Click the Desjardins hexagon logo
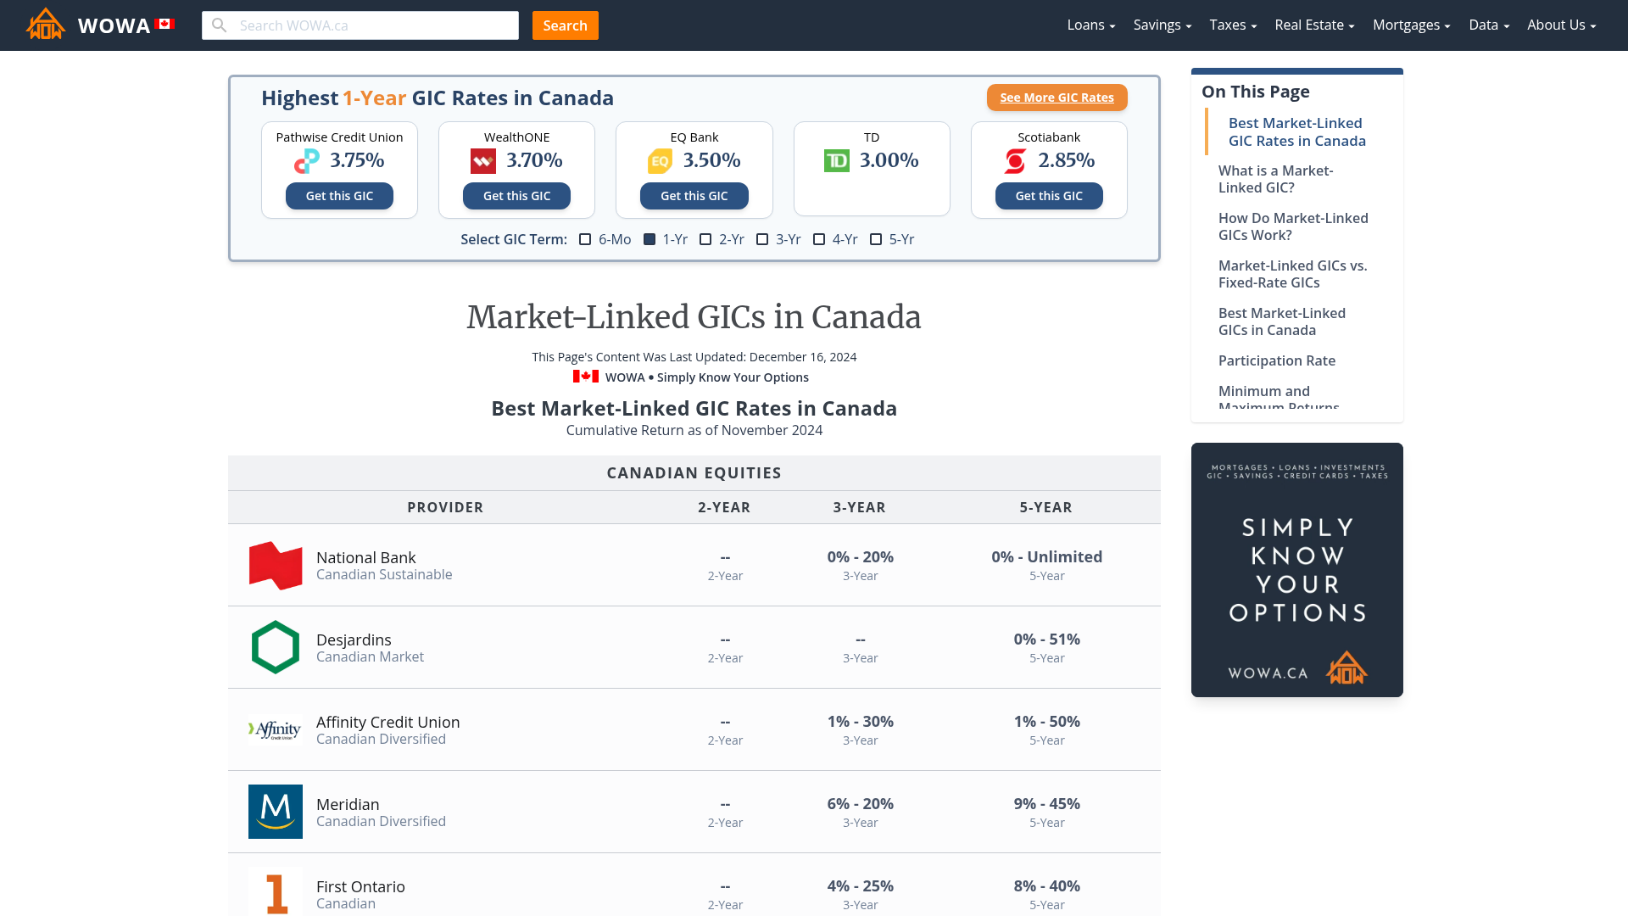This screenshot has height=916, width=1628. [x=276, y=647]
